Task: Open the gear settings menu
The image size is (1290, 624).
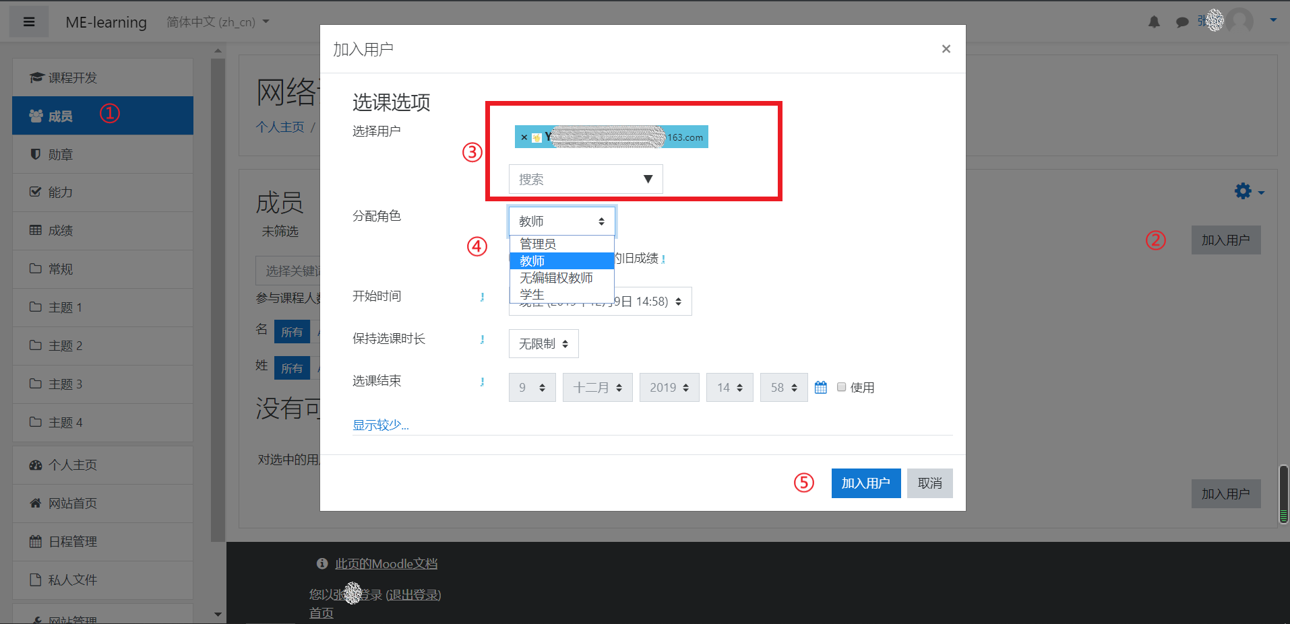Action: coord(1242,191)
